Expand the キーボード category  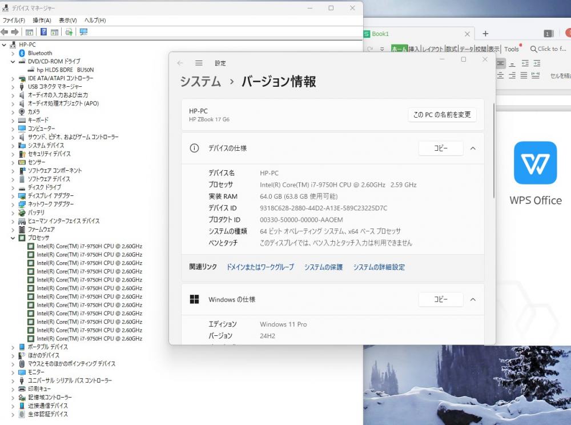[x=13, y=120]
